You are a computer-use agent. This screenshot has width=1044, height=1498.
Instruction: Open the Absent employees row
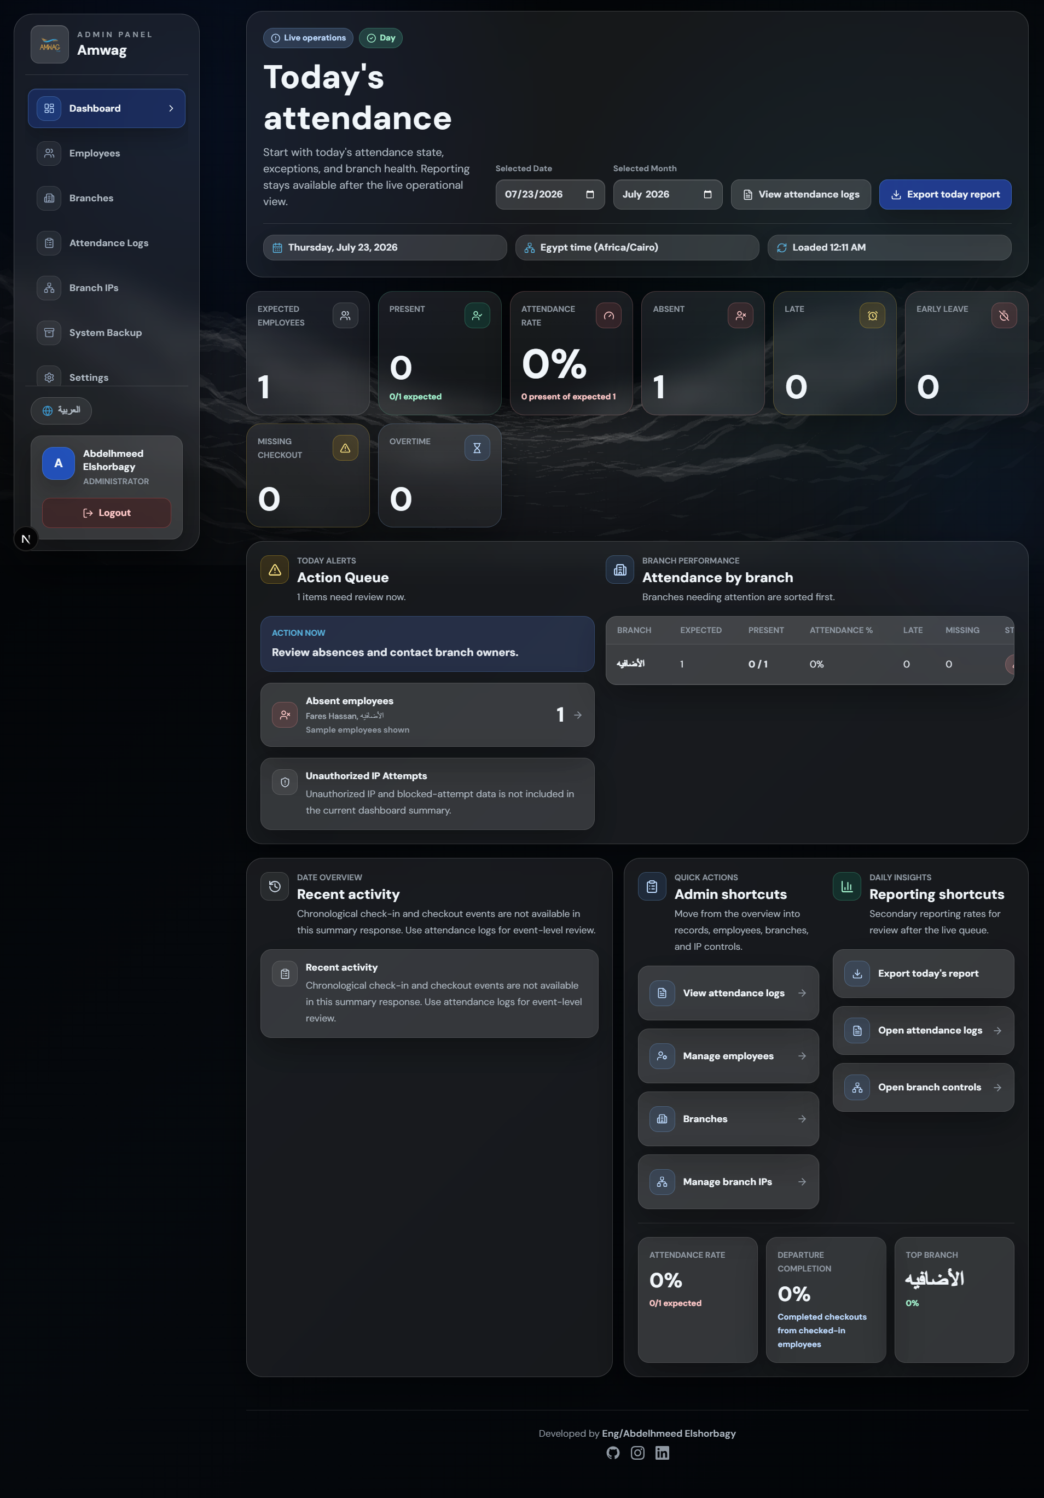coord(427,715)
